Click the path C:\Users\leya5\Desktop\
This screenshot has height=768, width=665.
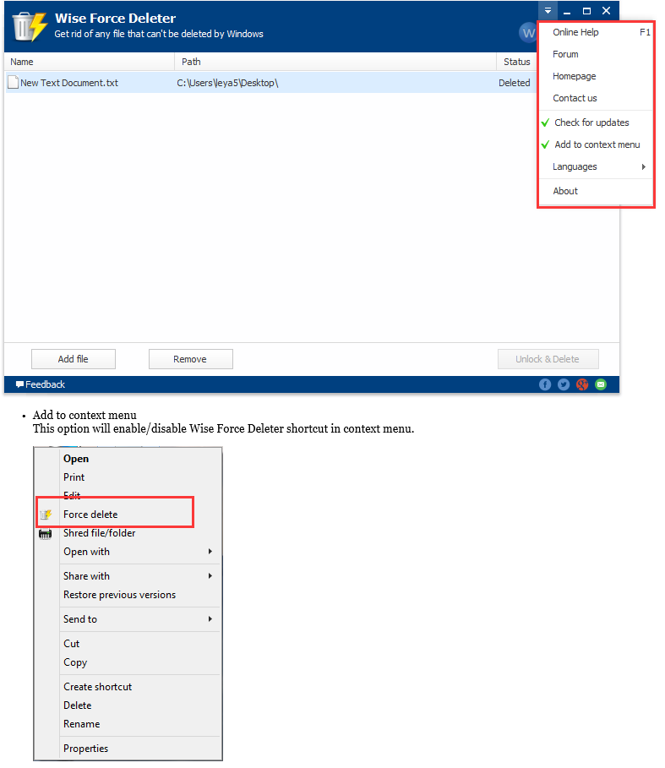click(x=227, y=83)
